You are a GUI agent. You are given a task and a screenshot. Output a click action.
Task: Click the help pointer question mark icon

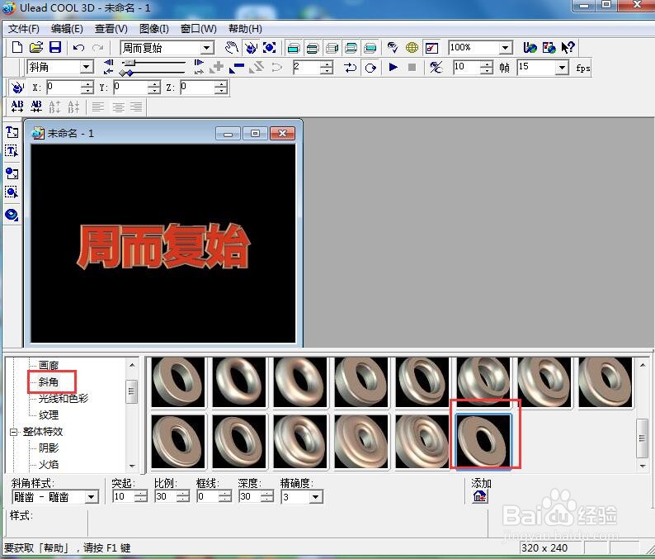[x=568, y=48]
